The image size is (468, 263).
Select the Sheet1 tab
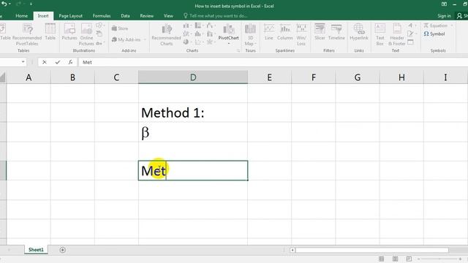click(x=36, y=250)
